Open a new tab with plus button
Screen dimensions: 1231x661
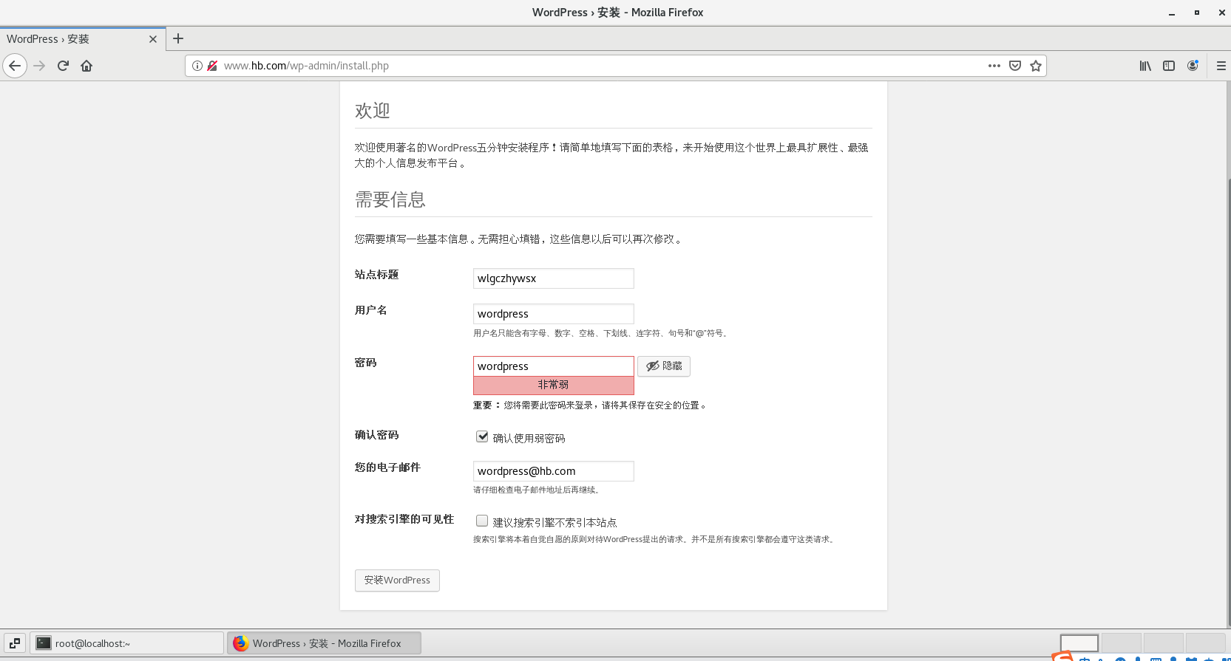point(178,38)
